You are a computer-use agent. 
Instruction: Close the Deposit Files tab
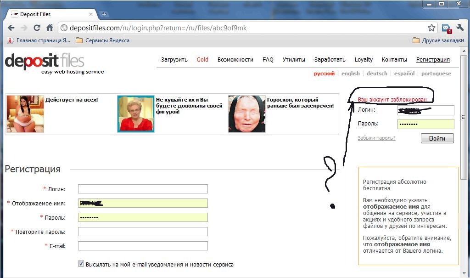pyautogui.click(x=90, y=14)
